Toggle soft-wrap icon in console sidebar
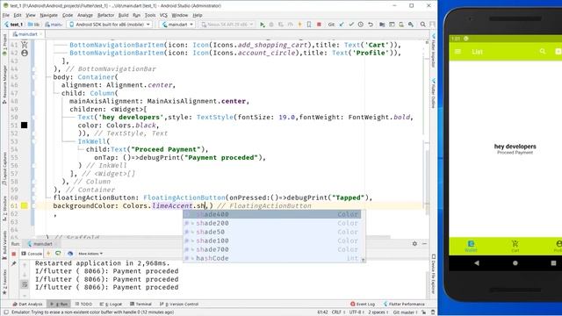This screenshot has height=316, width=562. pos(25,284)
